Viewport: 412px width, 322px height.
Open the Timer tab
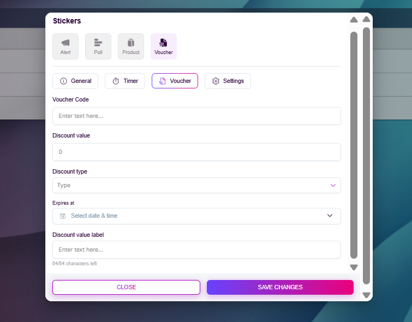125,81
